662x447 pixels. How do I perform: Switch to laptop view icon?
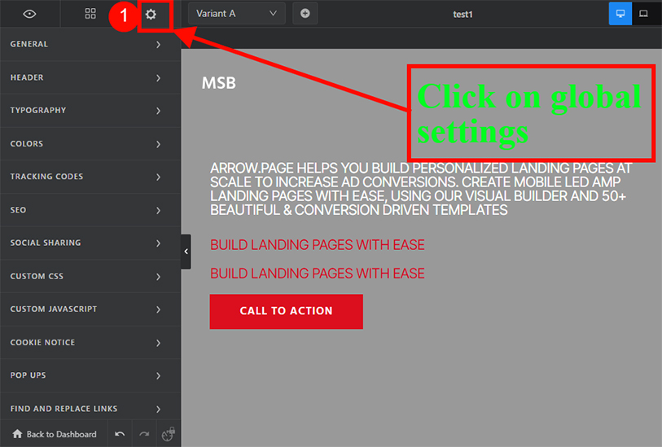(x=643, y=14)
